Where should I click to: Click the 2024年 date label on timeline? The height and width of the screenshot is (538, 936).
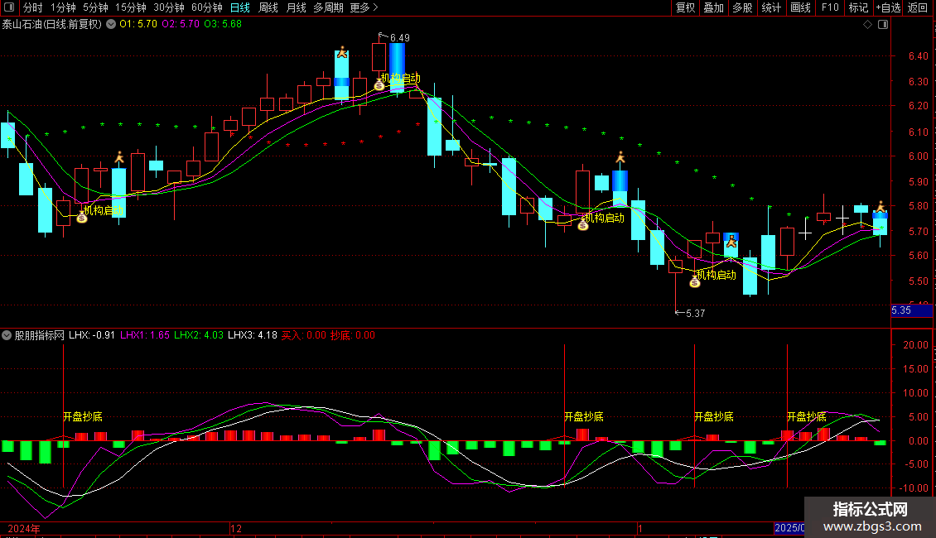tap(24, 528)
